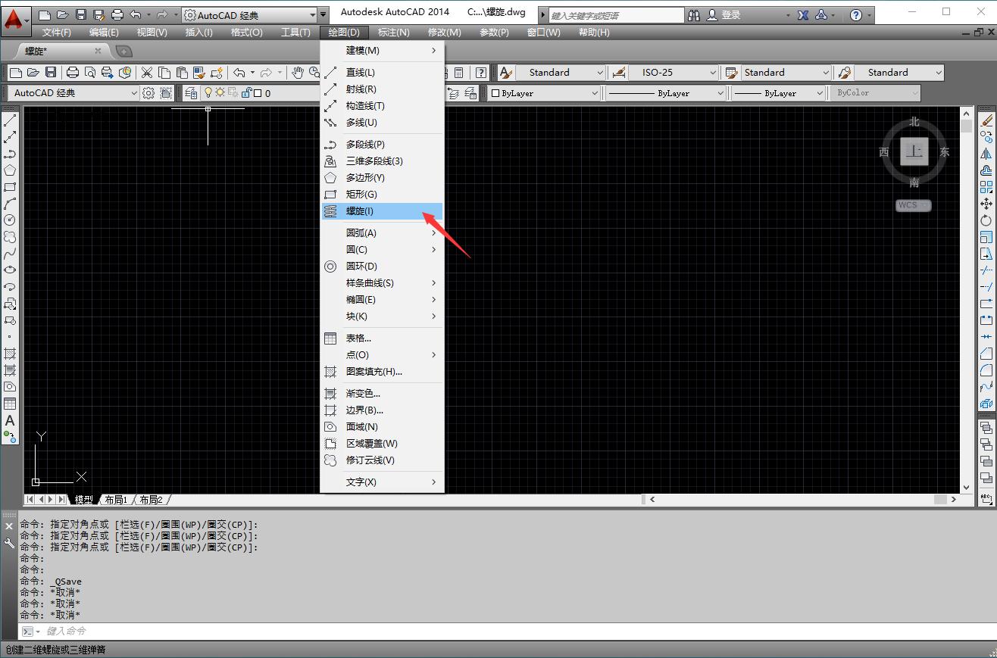Select the Polygon tool in left toolbar
The height and width of the screenshot is (658, 997).
coord(10,170)
